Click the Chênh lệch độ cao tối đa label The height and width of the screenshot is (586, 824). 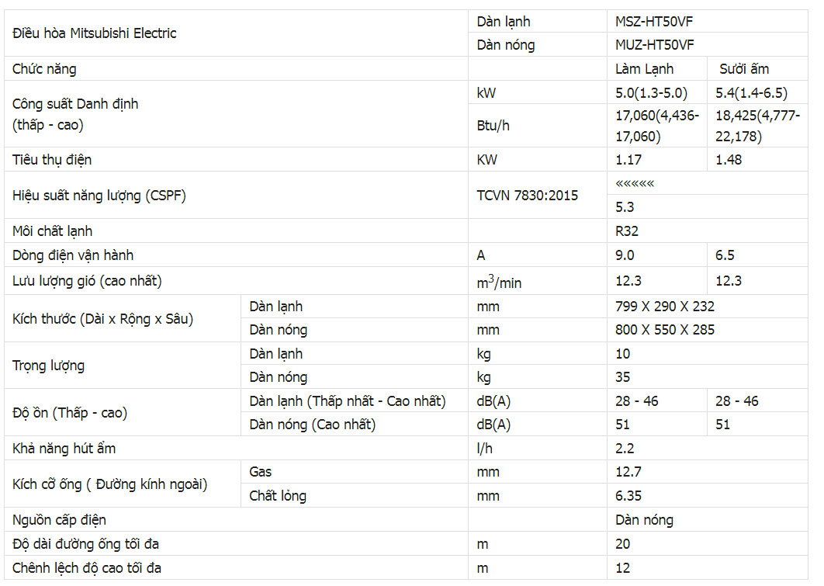[87, 568]
